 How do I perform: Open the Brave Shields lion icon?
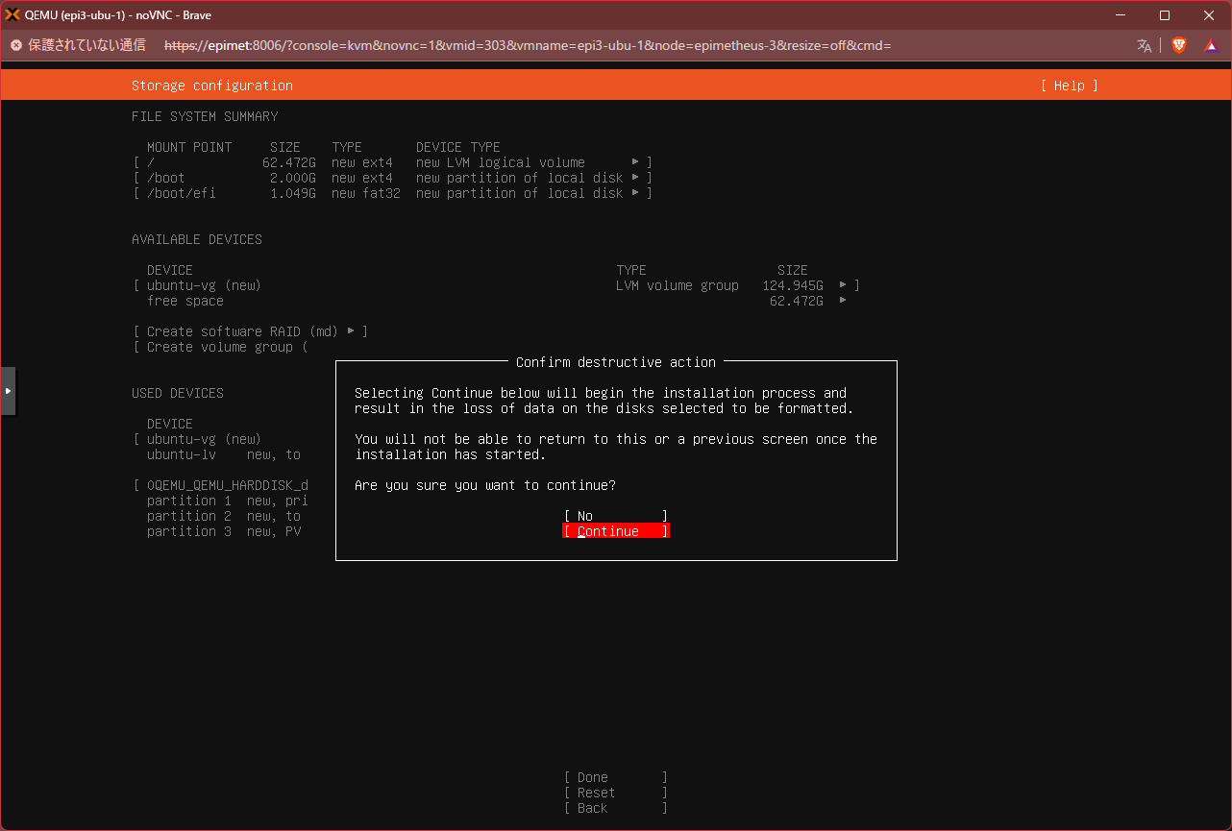(1179, 45)
